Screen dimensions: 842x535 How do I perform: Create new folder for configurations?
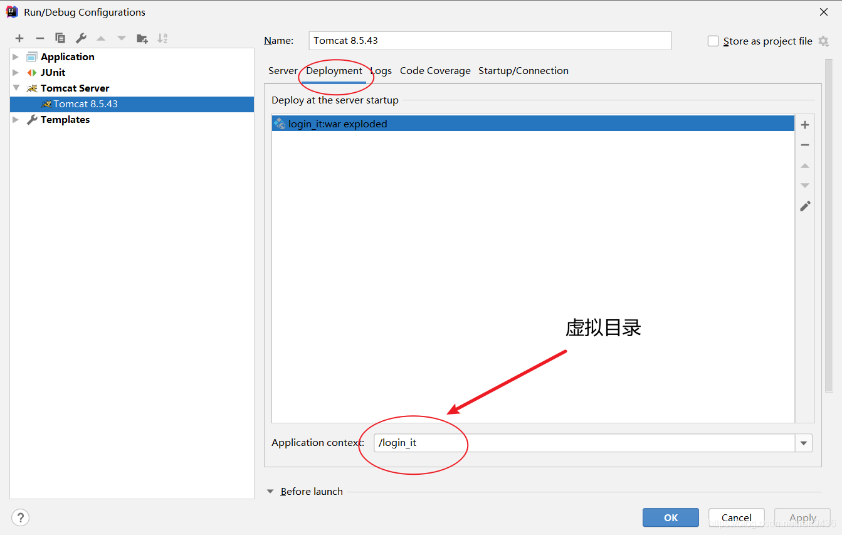(142, 38)
